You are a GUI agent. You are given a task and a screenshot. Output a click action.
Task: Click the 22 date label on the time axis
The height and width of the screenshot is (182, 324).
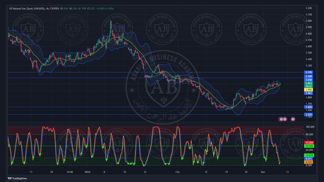pos(145,172)
